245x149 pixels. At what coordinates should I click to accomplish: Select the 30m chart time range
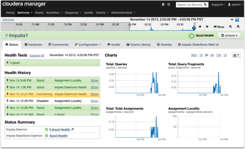click(x=194, y=55)
